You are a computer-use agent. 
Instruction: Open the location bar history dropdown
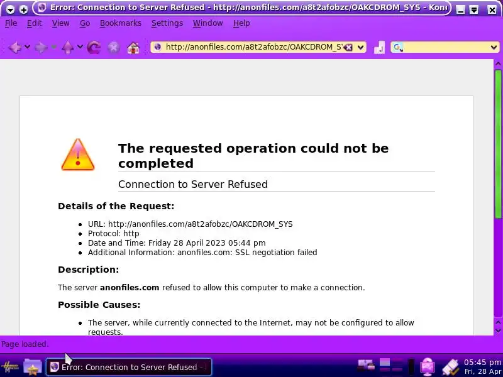coord(360,48)
